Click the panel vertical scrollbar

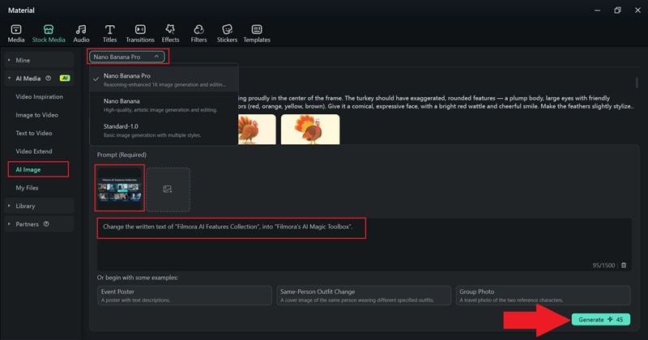click(x=637, y=83)
